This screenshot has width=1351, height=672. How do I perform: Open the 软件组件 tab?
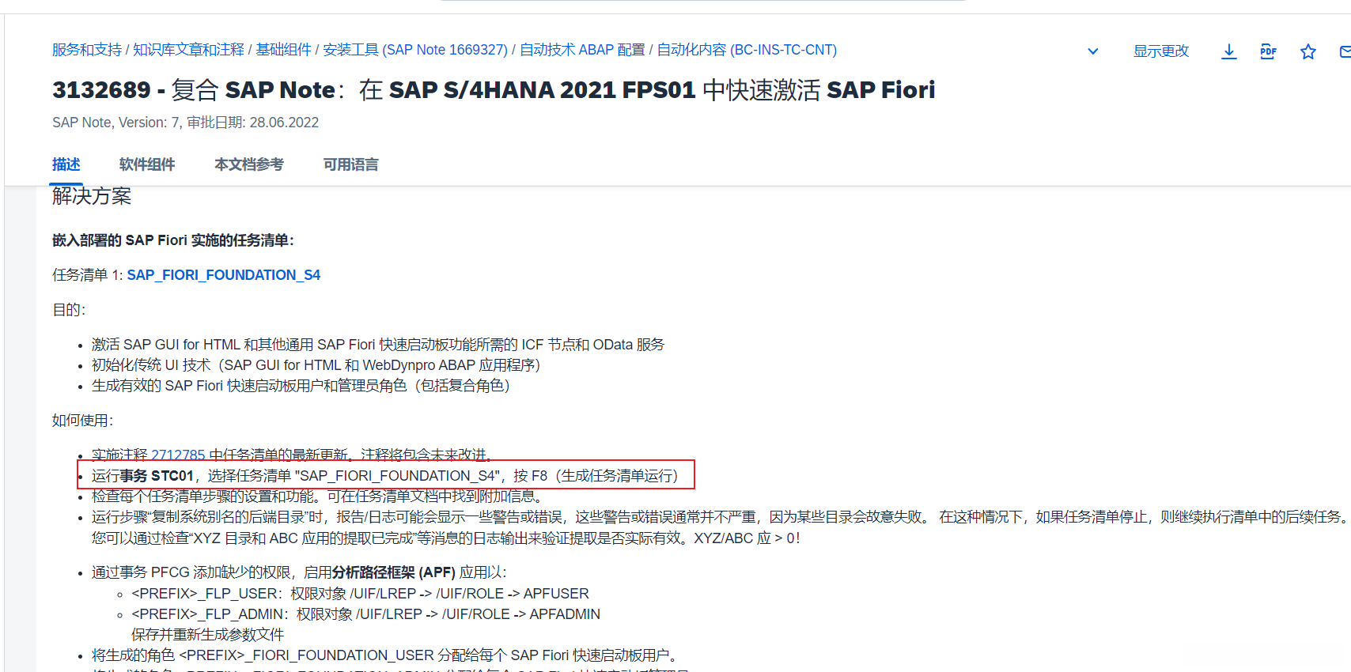click(147, 164)
